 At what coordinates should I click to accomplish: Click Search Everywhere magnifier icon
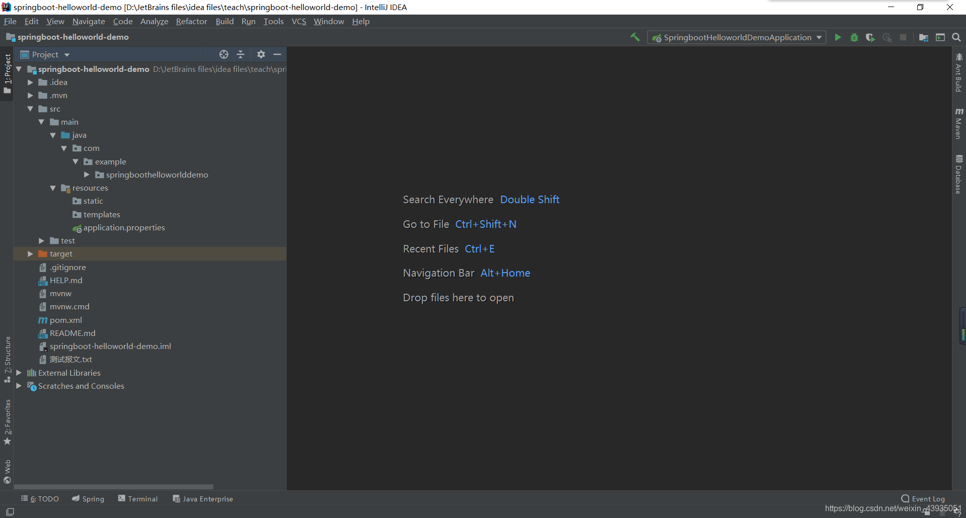tap(956, 37)
